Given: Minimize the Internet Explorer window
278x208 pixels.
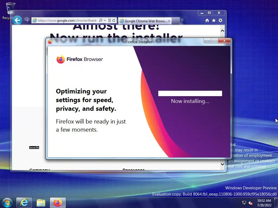Looking at the screenshot, I should point(202,13).
